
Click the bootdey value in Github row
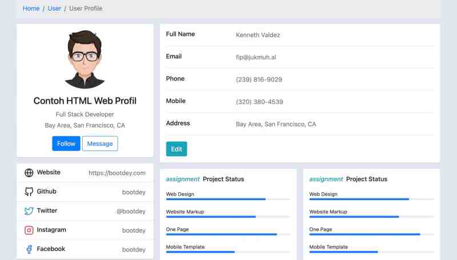click(x=134, y=192)
